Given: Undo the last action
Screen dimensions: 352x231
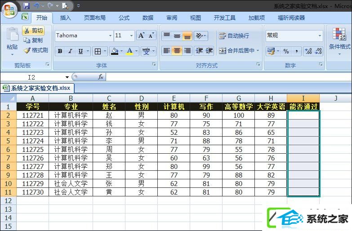Looking at the screenshot, I should coord(36,5).
